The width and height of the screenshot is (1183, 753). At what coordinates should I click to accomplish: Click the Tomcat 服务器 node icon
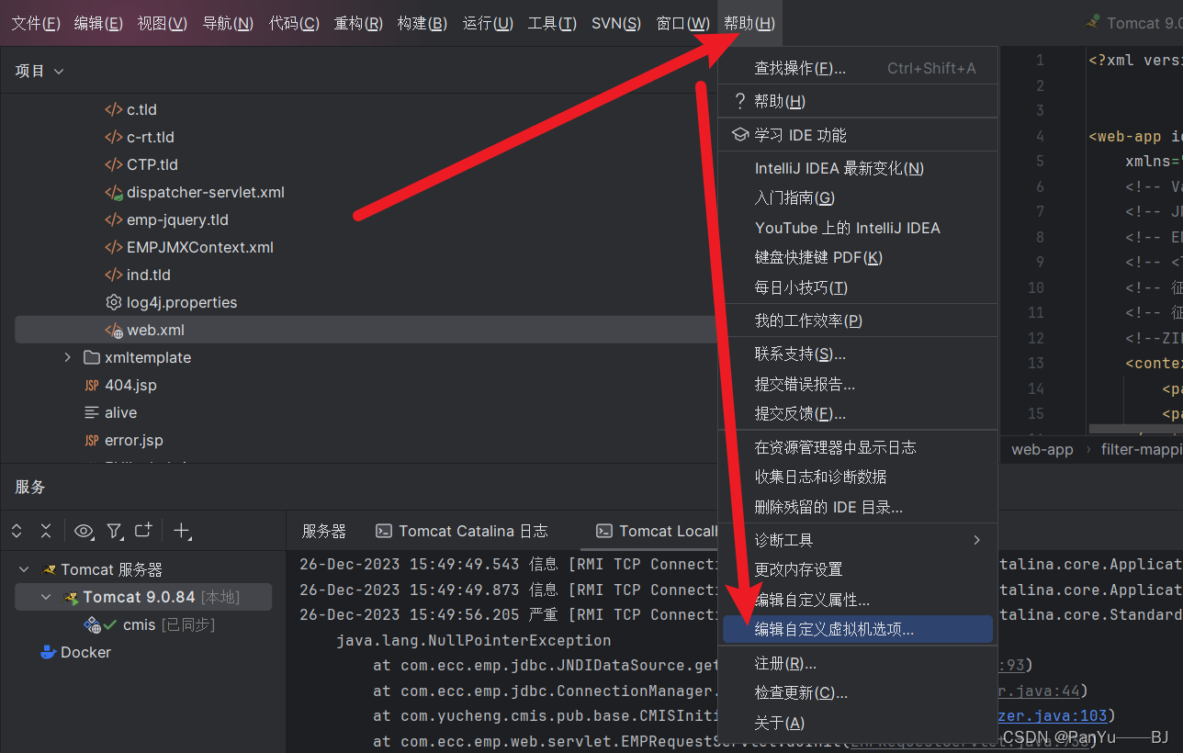point(48,569)
